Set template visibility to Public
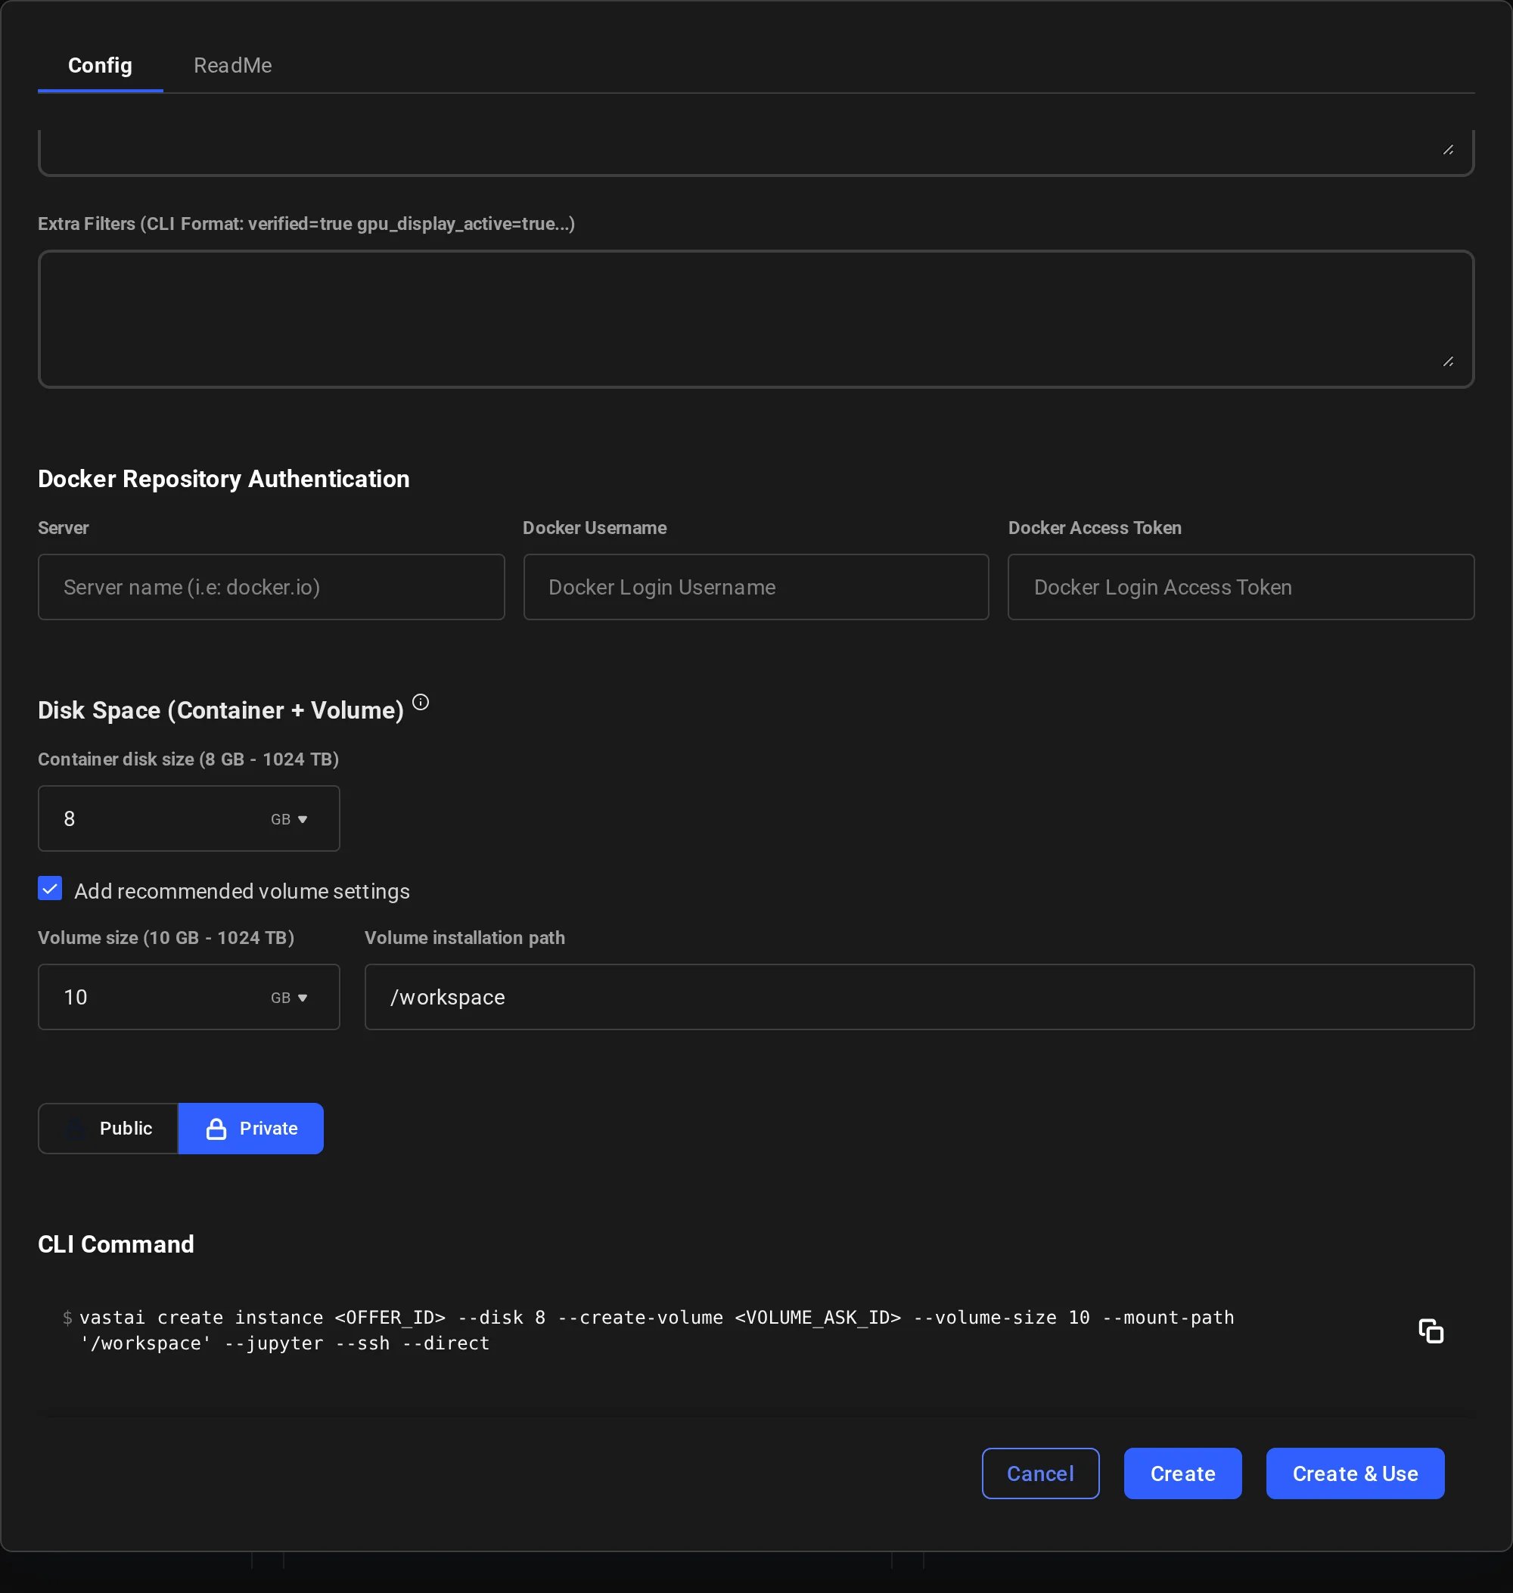Viewport: 1513px width, 1593px height. click(x=108, y=1129)
